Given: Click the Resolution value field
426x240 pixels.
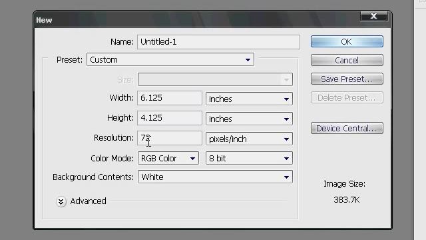Looking at the screenshot, I should click(170, 138).
